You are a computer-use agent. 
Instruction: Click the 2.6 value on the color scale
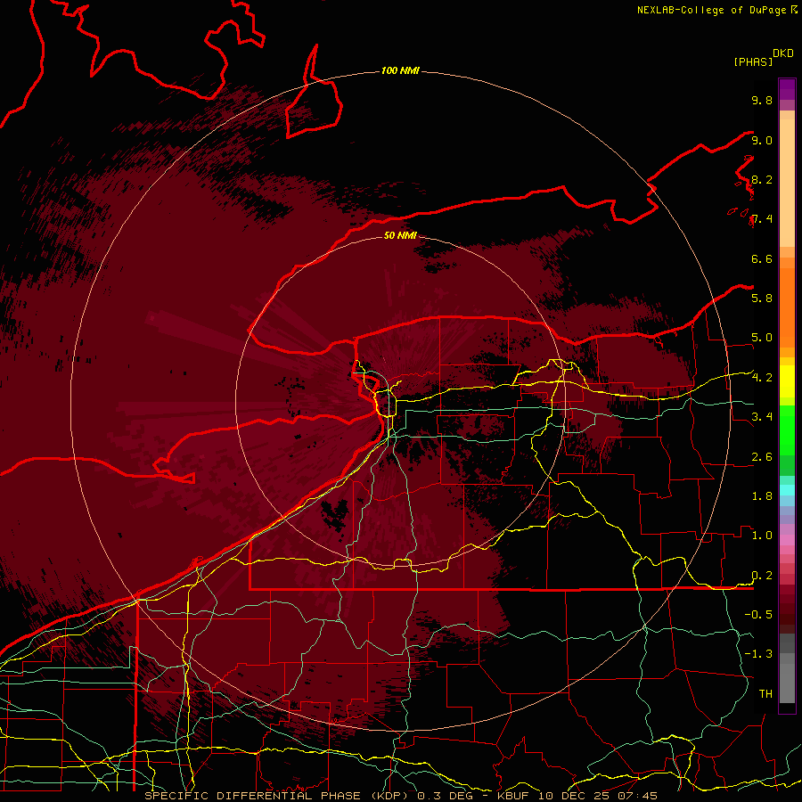[x=762, y=457]
